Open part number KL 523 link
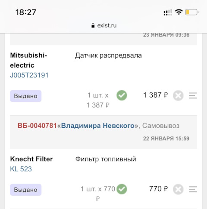 [21, 169]
